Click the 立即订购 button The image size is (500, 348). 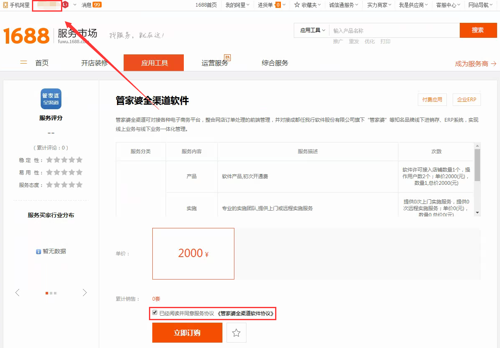187,333
